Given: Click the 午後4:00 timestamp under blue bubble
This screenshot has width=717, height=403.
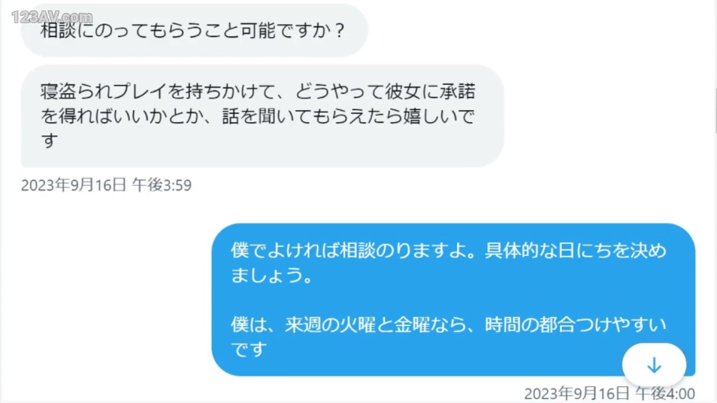Looking at the screenshot, I should tap(665, 394).
